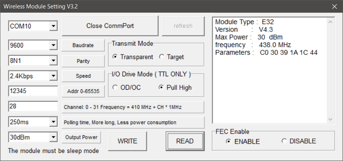Open the 8N1 parity dropdown

tap(53, 61)
